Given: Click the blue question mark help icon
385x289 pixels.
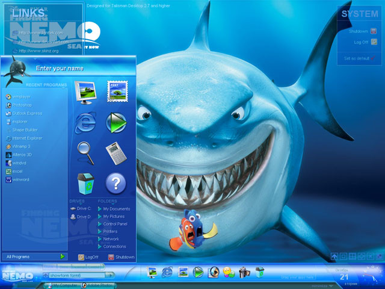Looking at the screenshot, I should point(115,183).
